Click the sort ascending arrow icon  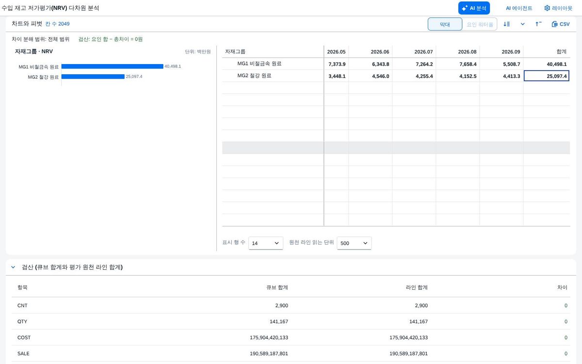(x=538, y=24)
